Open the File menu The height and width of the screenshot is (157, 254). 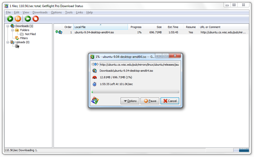[8, 12]
